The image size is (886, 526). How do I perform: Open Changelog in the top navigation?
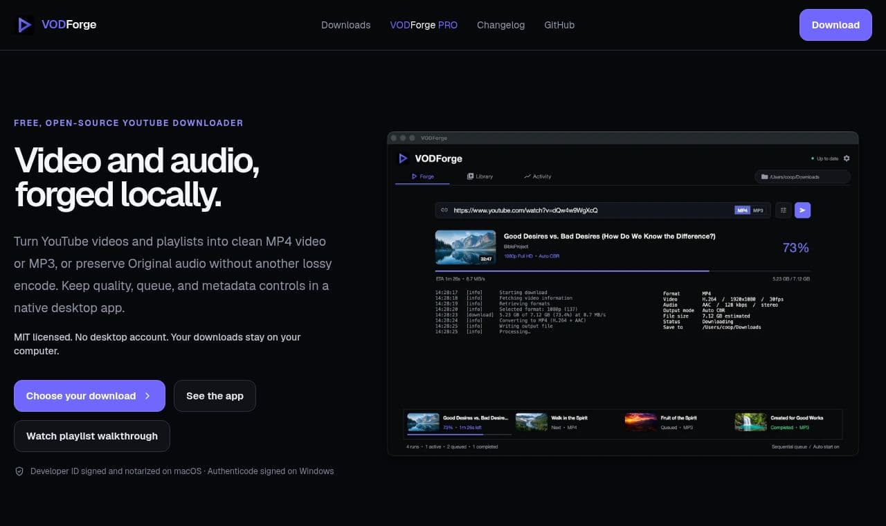pos(500,25)
